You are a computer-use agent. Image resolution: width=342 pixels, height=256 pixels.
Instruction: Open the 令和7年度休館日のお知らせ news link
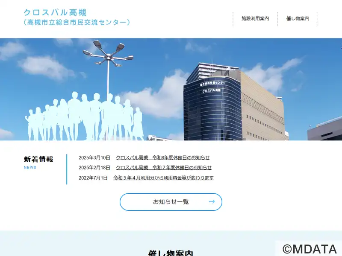pyautogui.click(x=164, y=168)
